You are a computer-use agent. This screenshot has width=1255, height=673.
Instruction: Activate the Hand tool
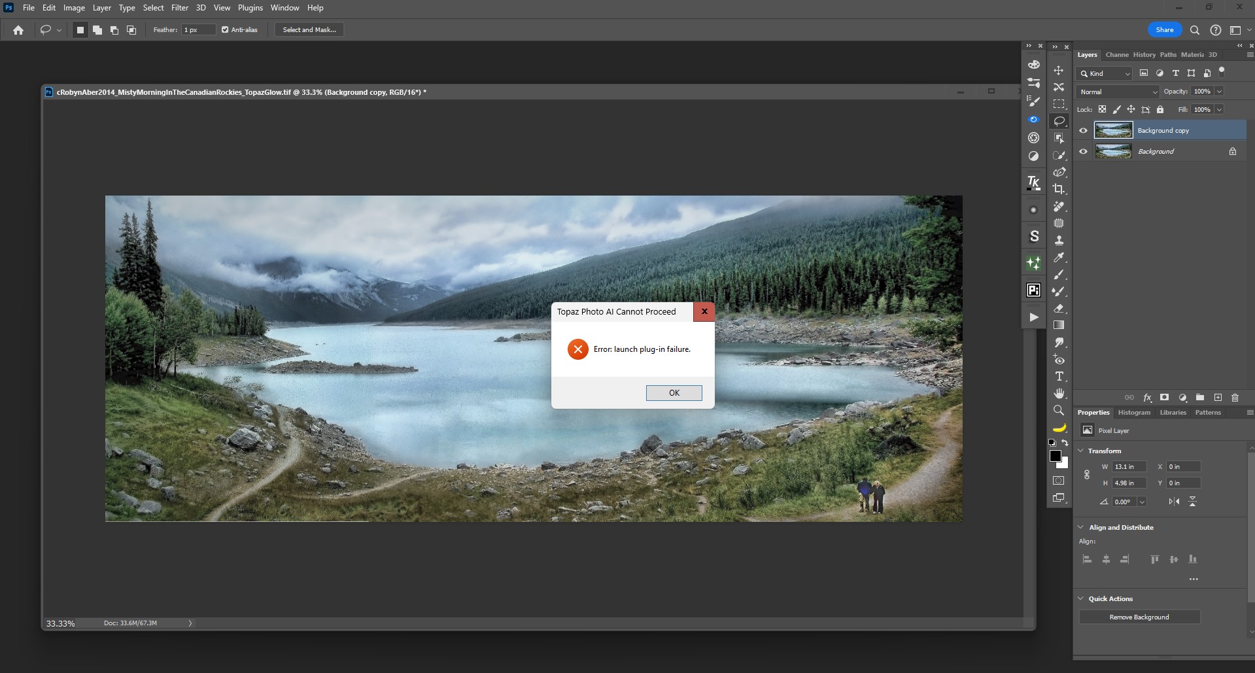coord(1058,393)
